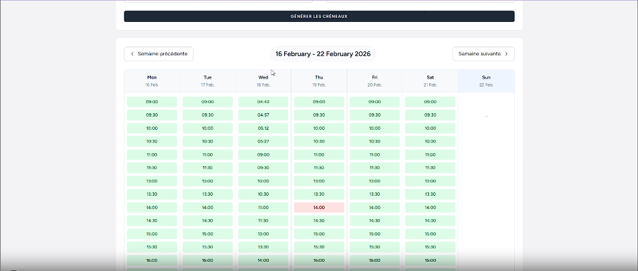Click the Sun 22 Feb. column header
638x271 pixels.
[x=486, y=81]
